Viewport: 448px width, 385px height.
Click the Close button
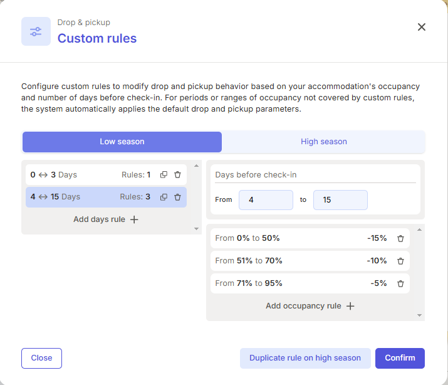point(42,358)
